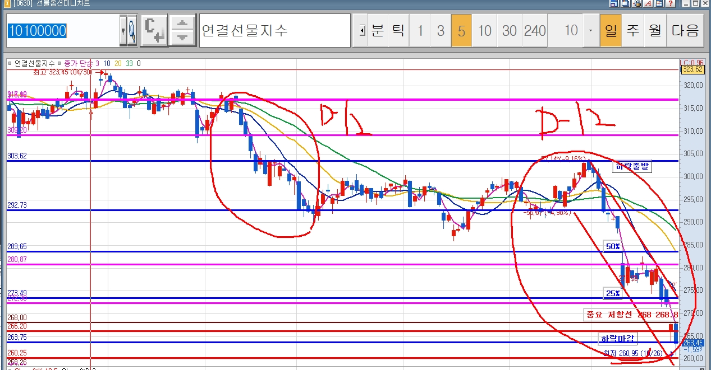Select the 1 interval button
The width and height of the screenshot is (711, 370).
coord(420,30)
